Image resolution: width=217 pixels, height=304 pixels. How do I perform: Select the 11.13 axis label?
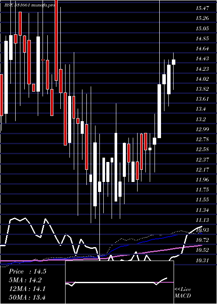pyautogui.click(x=203, y=220)
